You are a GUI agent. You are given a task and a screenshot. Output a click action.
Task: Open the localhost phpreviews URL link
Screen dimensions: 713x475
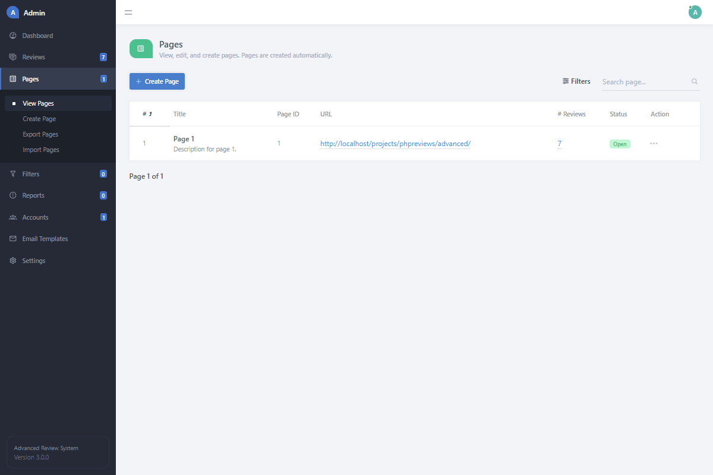[x=395, y=143]
